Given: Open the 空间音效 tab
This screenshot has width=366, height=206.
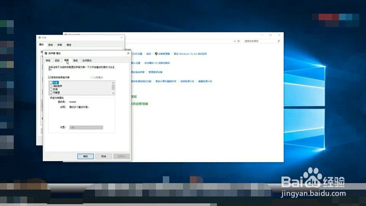Looking at the screenshot, I should pos(87,61).
